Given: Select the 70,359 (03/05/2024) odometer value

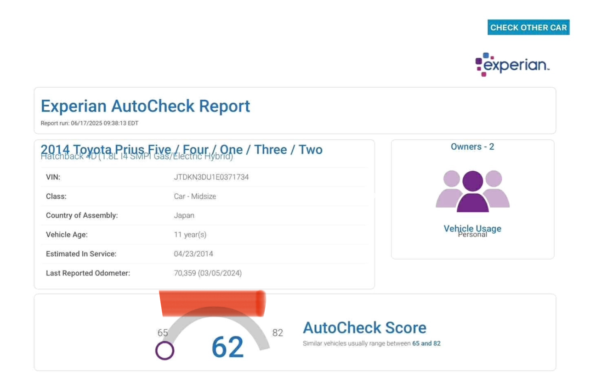Looking at the screenshot, I should 208,273.
